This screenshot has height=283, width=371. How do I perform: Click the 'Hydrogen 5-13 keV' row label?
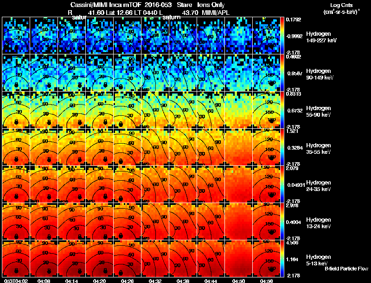[x=319, y=260]
